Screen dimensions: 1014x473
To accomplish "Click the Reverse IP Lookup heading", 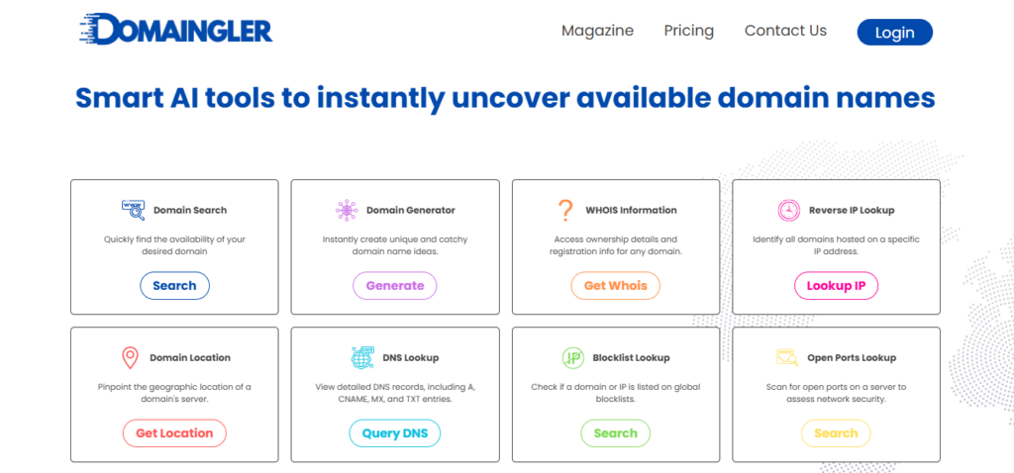I will [852, 210].
